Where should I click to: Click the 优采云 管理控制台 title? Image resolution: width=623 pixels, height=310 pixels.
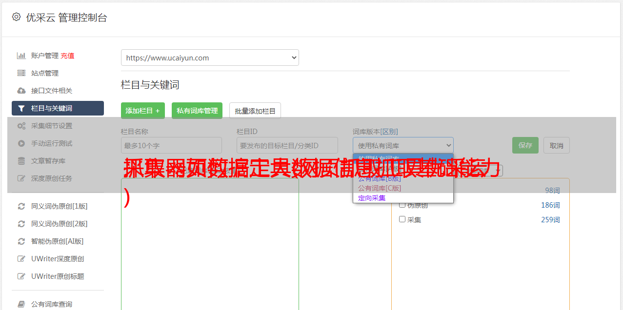pyautogui.click(x=66, y=18)
